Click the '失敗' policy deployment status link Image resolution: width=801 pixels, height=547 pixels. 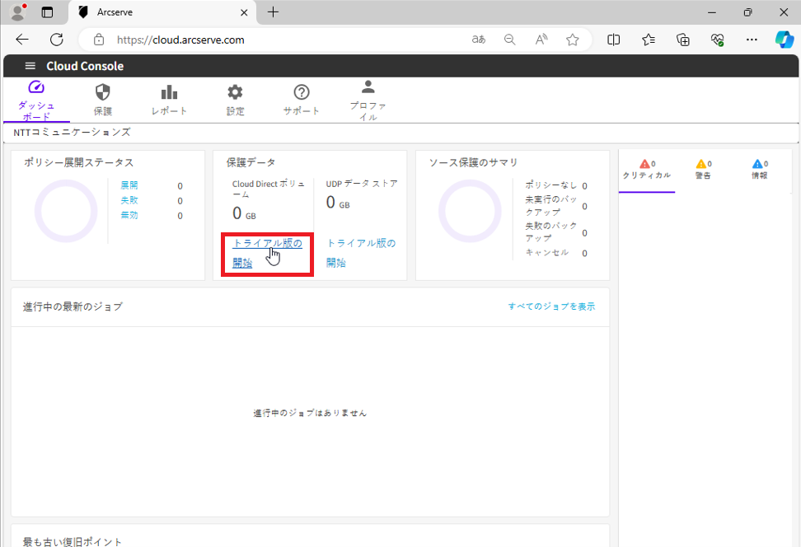129,200
